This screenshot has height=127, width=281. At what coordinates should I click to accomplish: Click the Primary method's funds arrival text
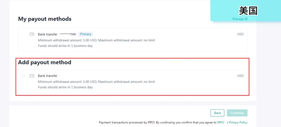pos(65,46)
